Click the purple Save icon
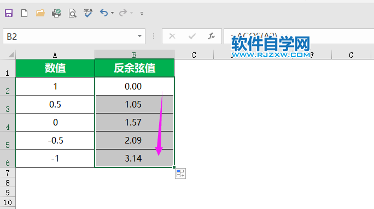Image resolution: width=374 pixels, height=209 pixels. [9, 13]
